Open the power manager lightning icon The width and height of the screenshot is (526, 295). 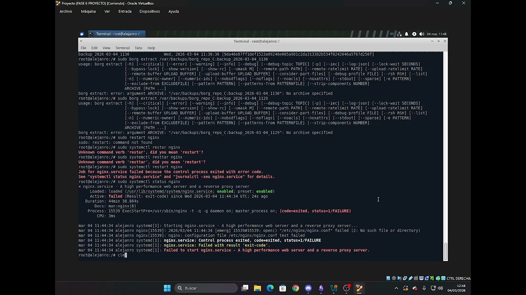pos(414,34)
